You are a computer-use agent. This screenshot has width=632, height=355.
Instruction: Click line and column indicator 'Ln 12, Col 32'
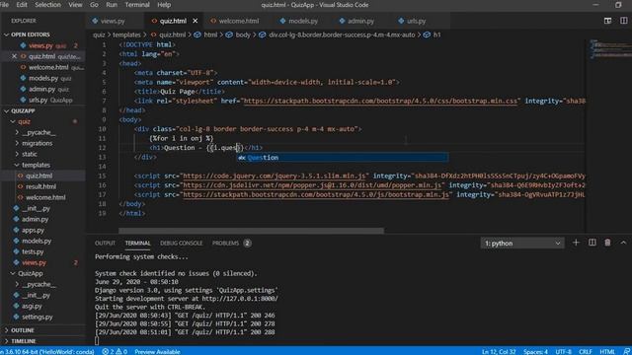[x=499, y=351]
